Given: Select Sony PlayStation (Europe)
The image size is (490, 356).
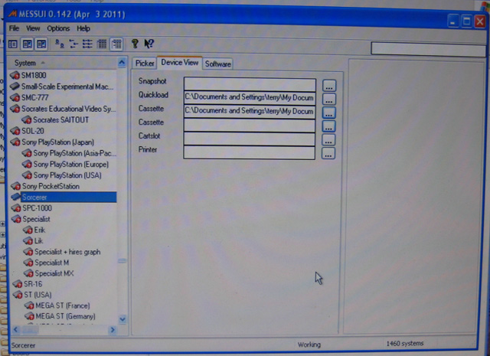Looking at the screenshot, I should click(x=71, y=165).
